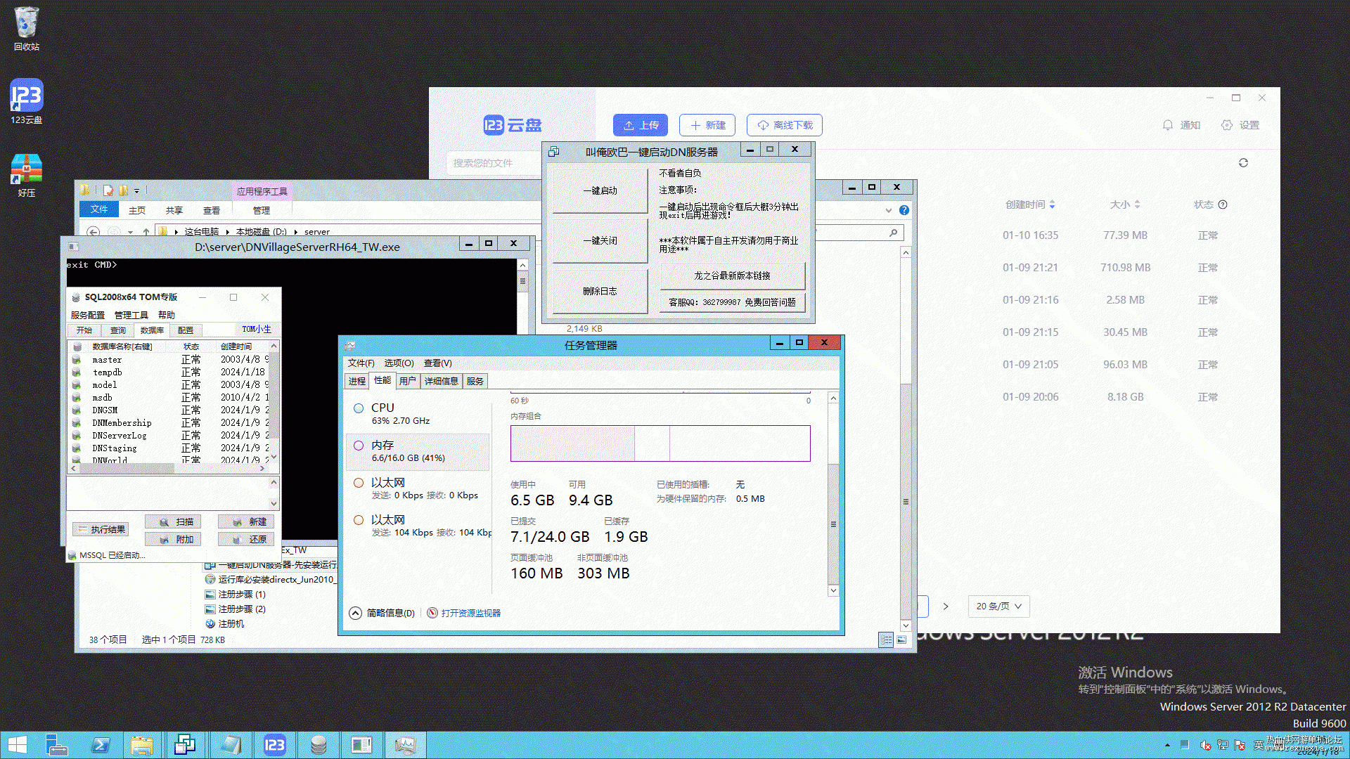
Task: Click 龙之谷最新版本链接 button
Action: [x=732, y=275]
